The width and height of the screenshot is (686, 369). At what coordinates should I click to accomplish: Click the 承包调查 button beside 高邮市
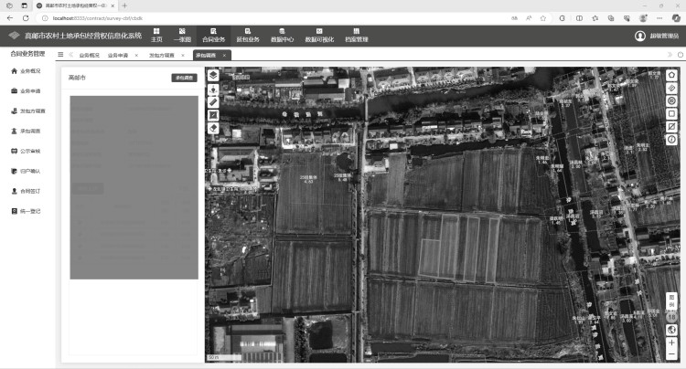pos(184,78)
